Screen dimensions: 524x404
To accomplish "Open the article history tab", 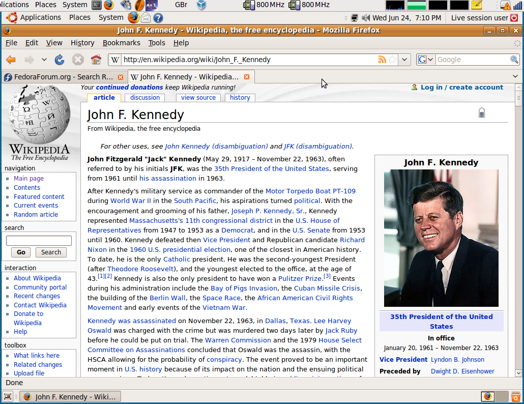I will coord(240,98).
